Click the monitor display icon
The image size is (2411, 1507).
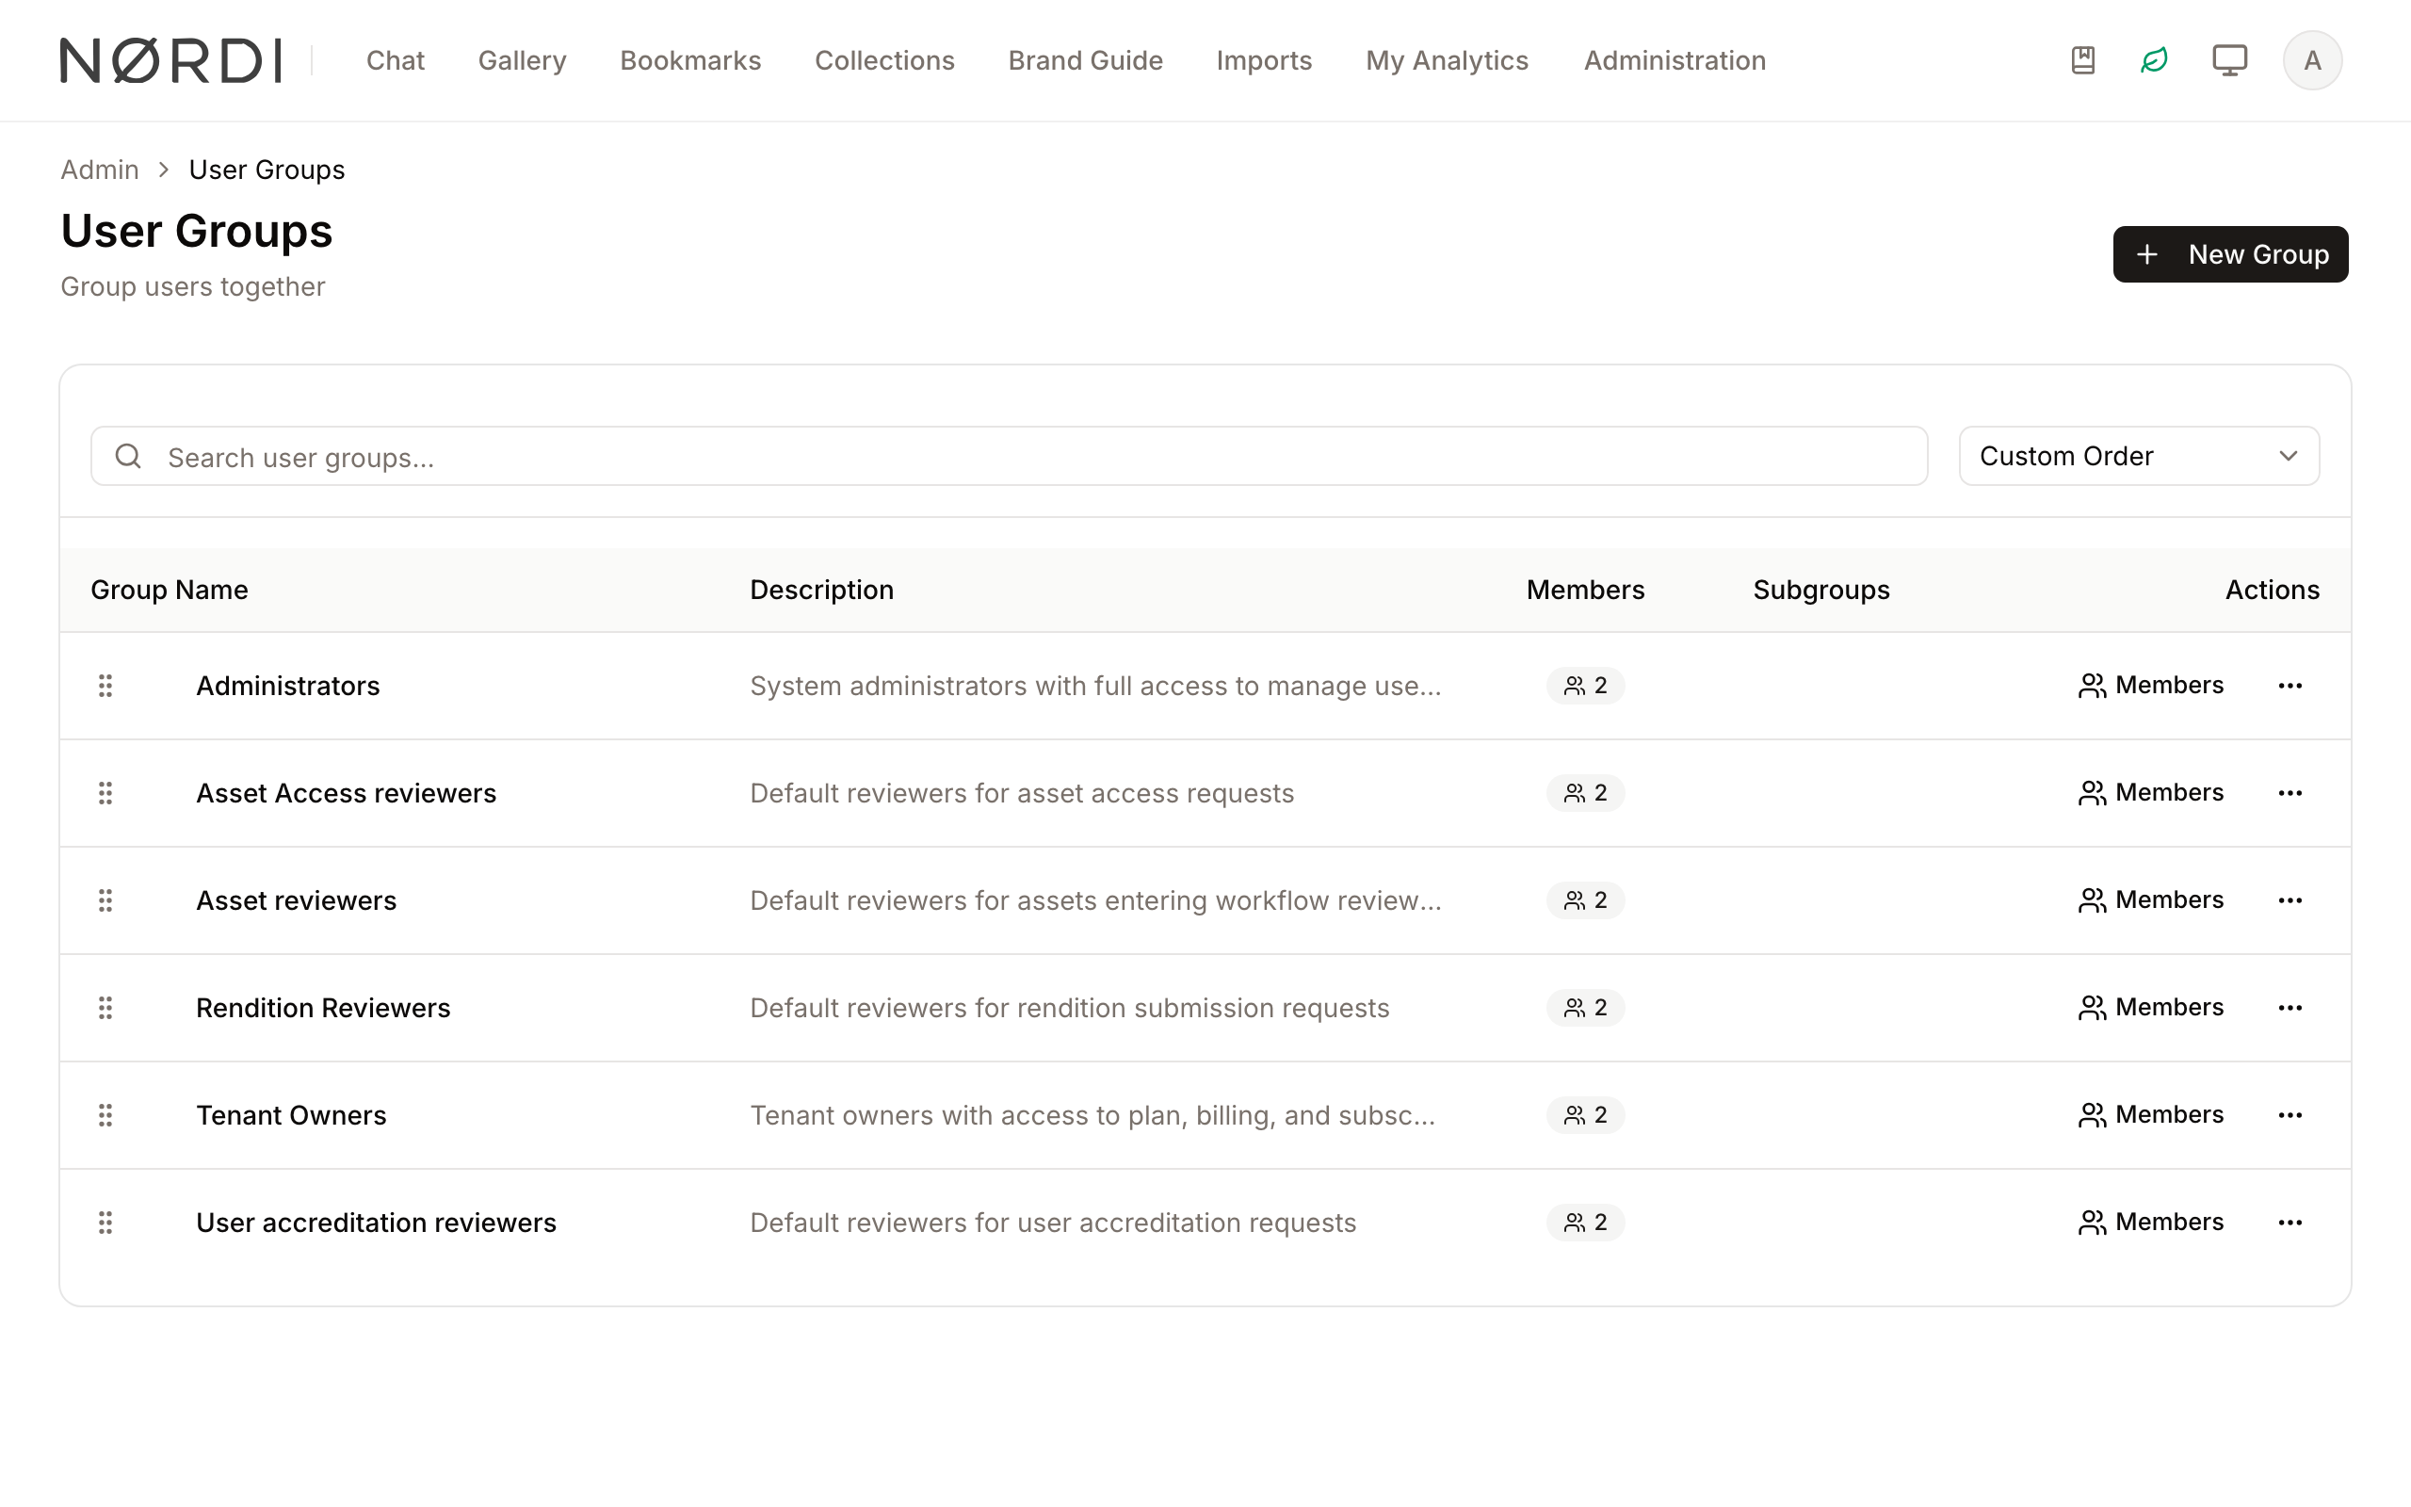(x=2229, y=59)
